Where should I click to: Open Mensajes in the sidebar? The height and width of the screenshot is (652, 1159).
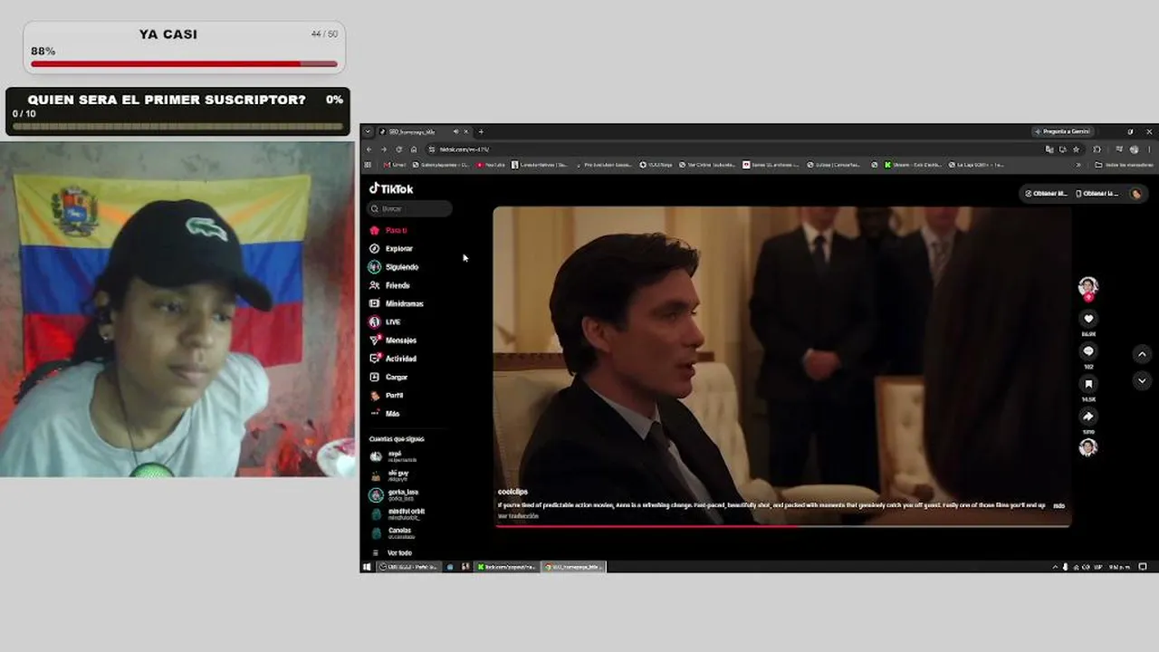tap(393, 340)
